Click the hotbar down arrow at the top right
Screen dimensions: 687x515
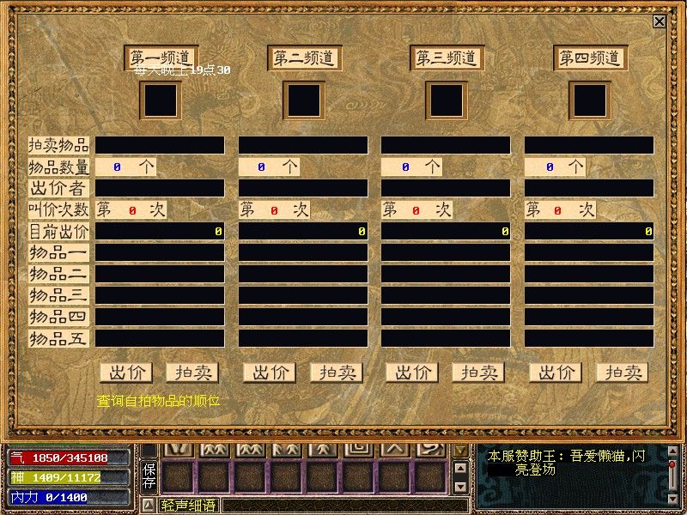coord(460,450)
